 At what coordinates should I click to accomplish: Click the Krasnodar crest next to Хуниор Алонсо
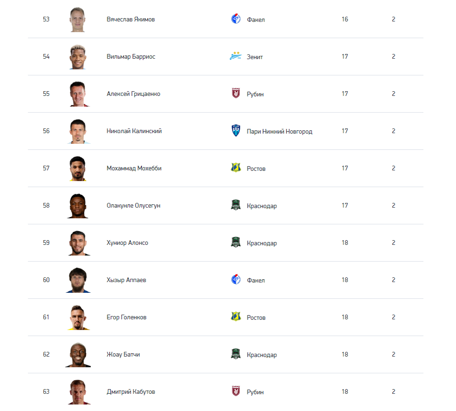(x=236, y=243)
